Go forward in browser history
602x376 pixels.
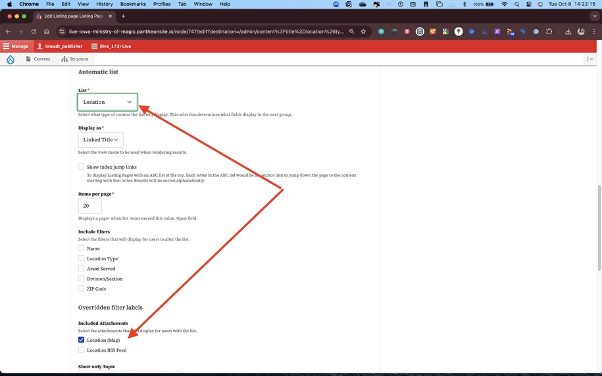21,32
